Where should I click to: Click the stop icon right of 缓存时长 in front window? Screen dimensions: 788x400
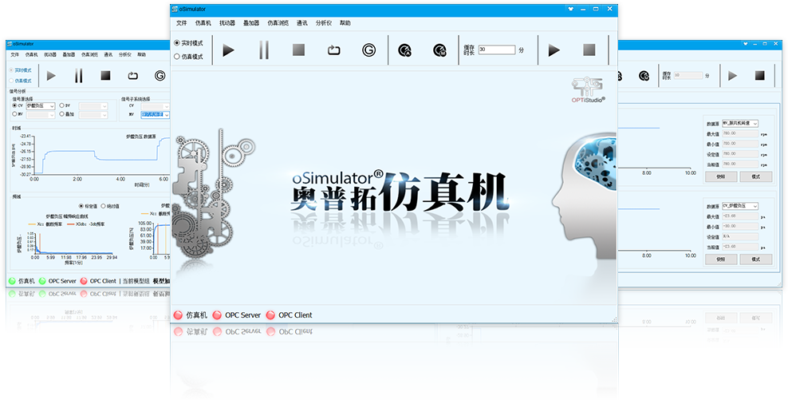tap(589, 50)
